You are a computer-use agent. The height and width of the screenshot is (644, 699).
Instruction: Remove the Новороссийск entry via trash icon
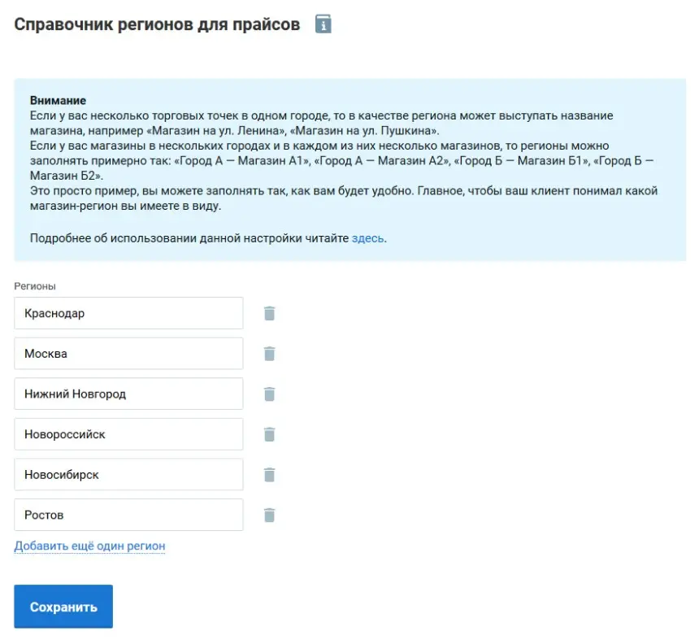(269, 433)
